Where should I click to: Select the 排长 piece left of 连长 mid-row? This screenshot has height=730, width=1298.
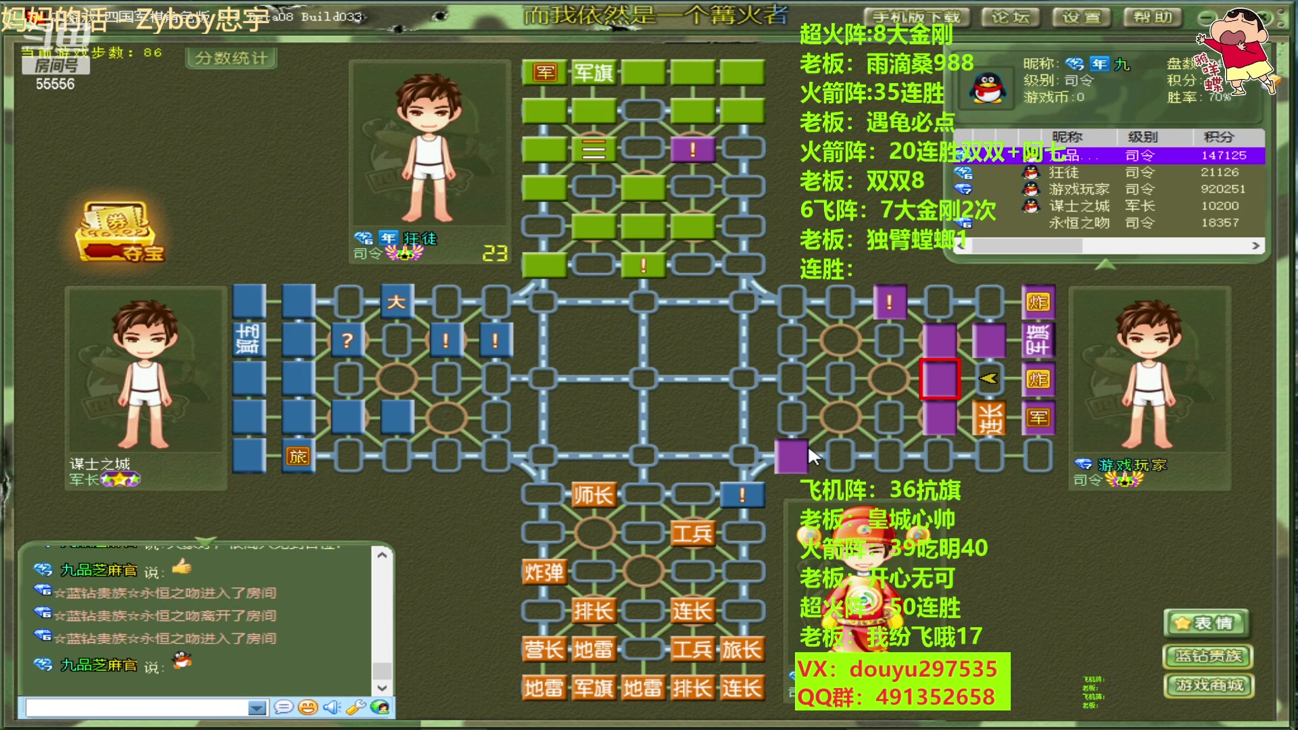(x=593, y=611)
